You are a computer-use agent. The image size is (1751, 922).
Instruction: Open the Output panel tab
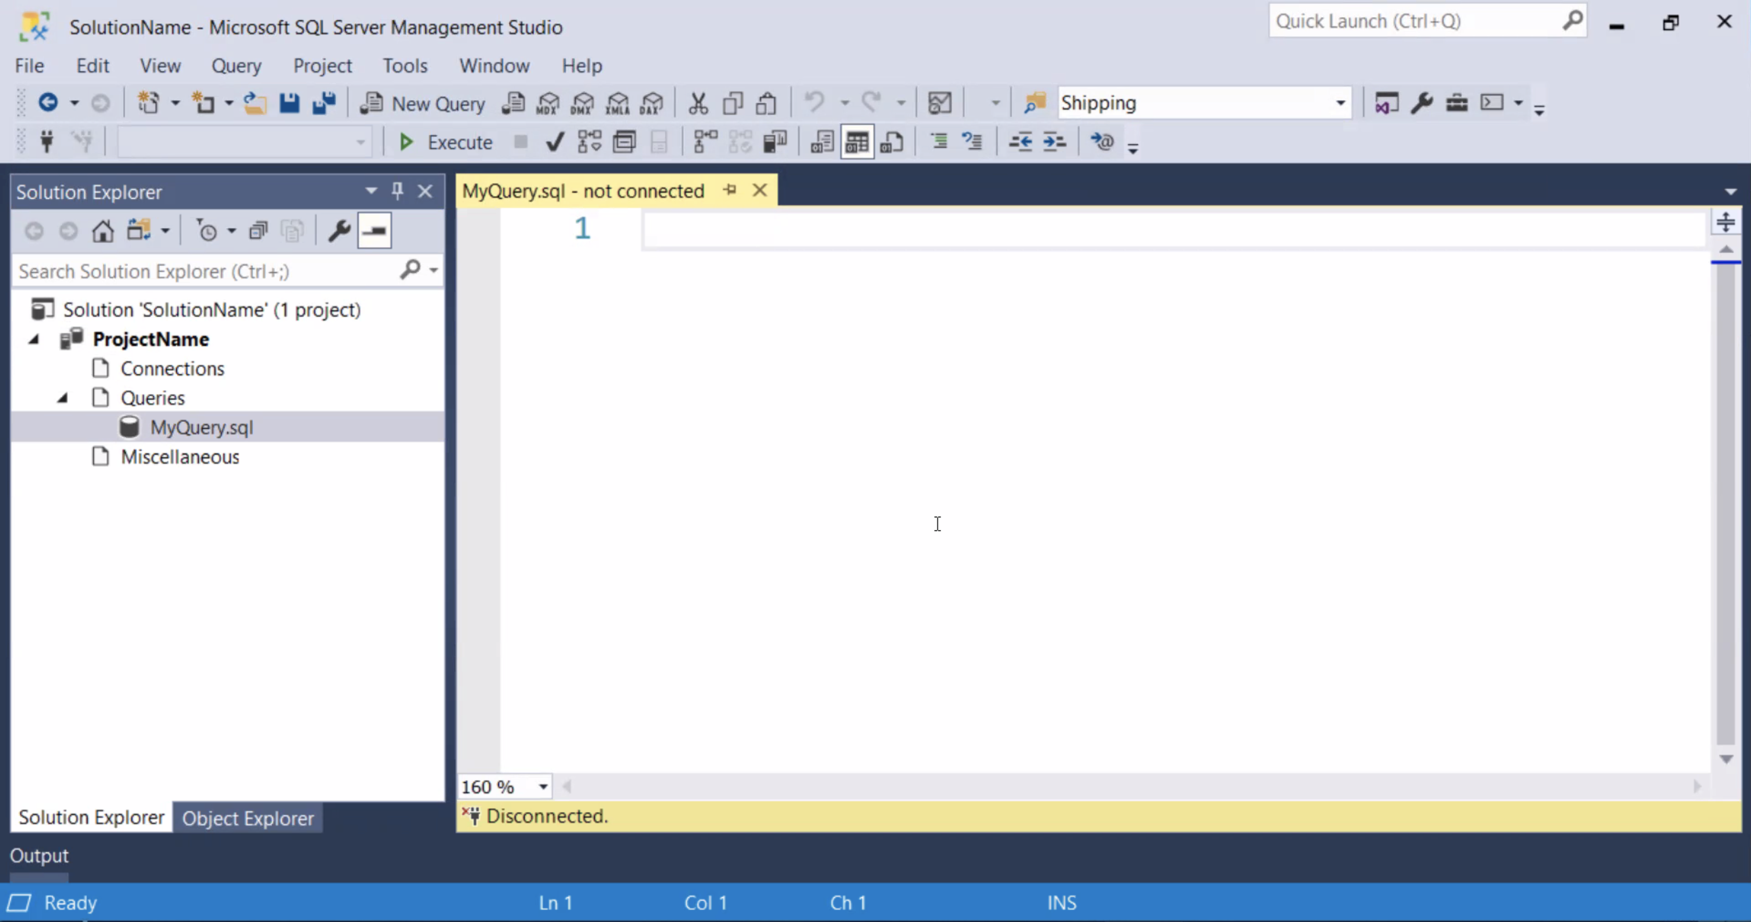pyautogui.click(x=39, y=855)
